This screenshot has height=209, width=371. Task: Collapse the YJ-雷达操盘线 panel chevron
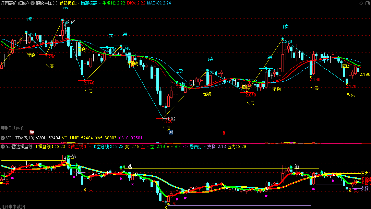coord(3,147)
